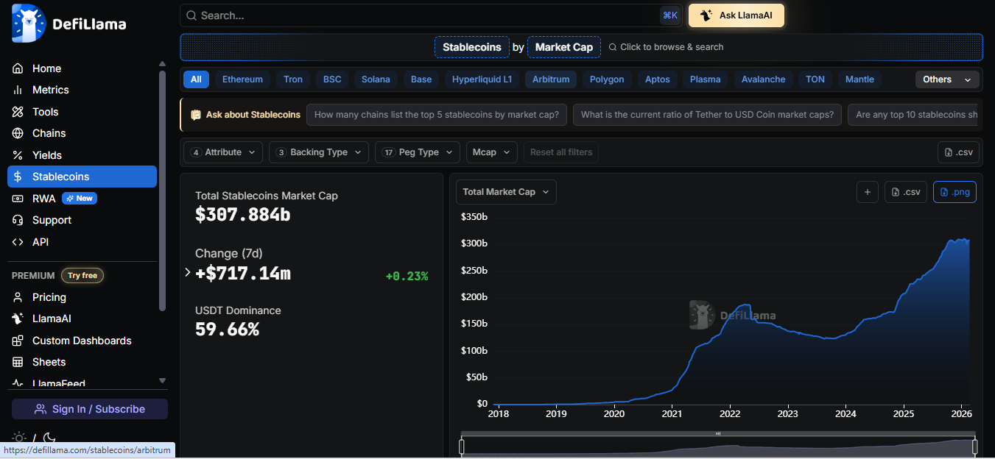
Task: Click the New badge next to RWA
Action: [80, 199]
